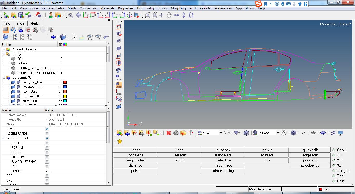Viewport: 355px width, 194px height.
Task: Toggle the DISPLACEMENT checkbox
Action: pos(47,138)
